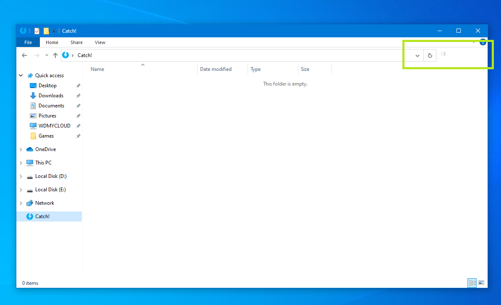
Task: Click the New folder quick access icon
Action: tap(46, 31)
